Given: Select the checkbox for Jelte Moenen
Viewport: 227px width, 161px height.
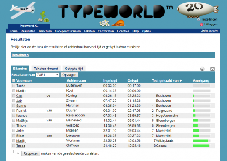Looking at the screenshot, I should pos(13,131).
